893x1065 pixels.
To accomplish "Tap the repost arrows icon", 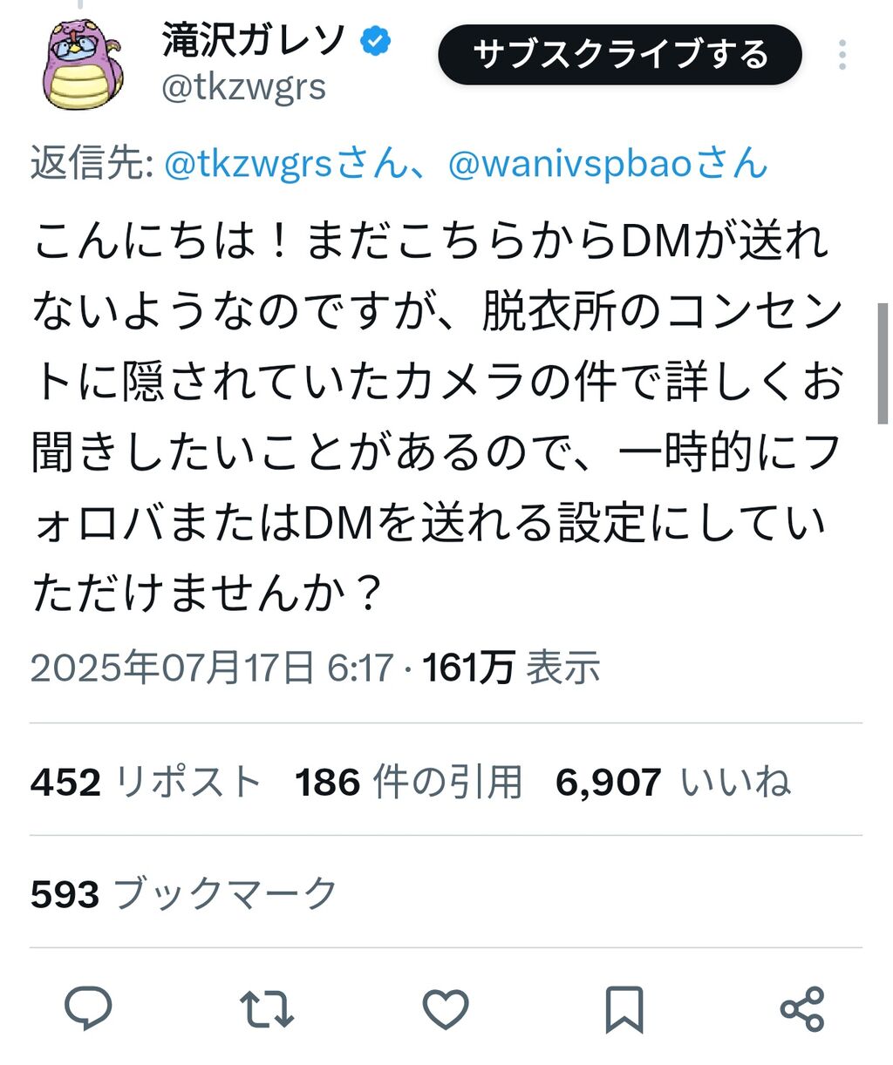I will (267, 1009).
